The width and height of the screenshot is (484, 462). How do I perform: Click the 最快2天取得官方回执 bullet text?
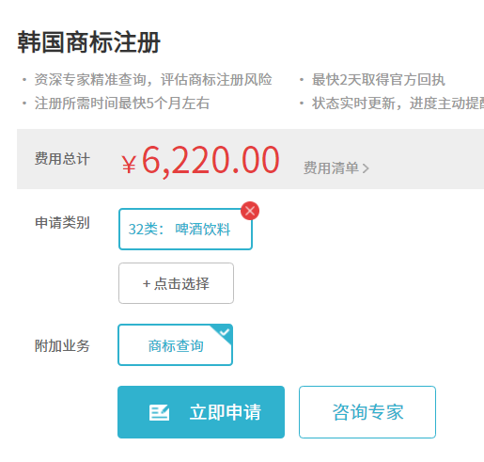tap(379, 80)
